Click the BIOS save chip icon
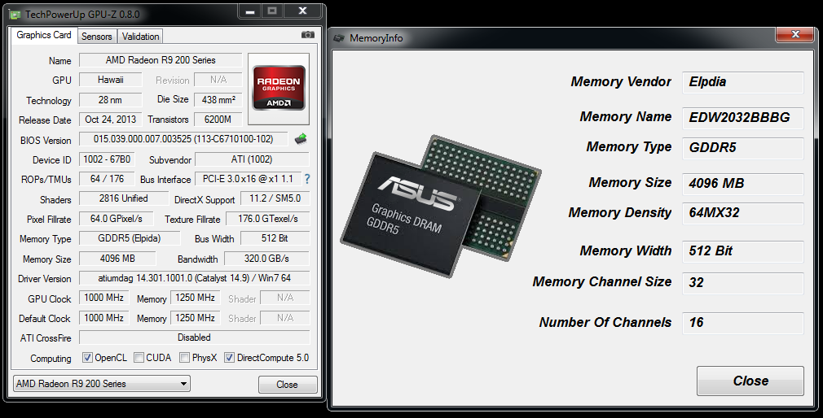 (301, 139)
